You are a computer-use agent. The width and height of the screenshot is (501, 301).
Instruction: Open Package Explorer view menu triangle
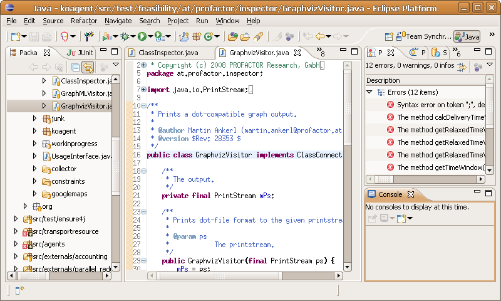116,65
